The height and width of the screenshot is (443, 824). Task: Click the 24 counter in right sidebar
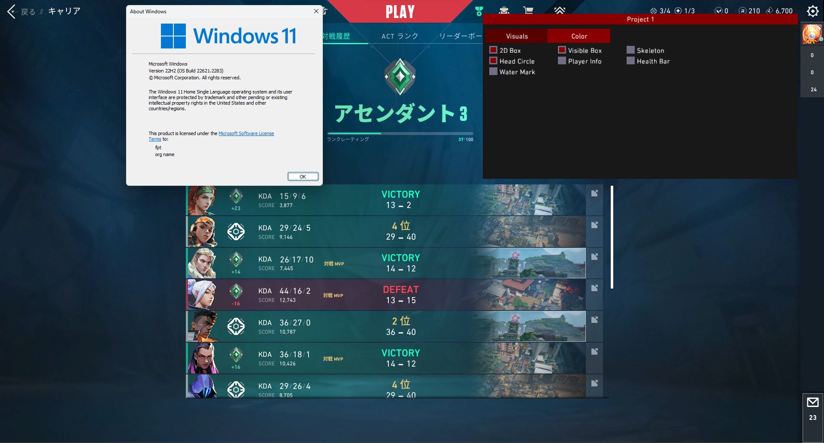[x=813, y=90]
